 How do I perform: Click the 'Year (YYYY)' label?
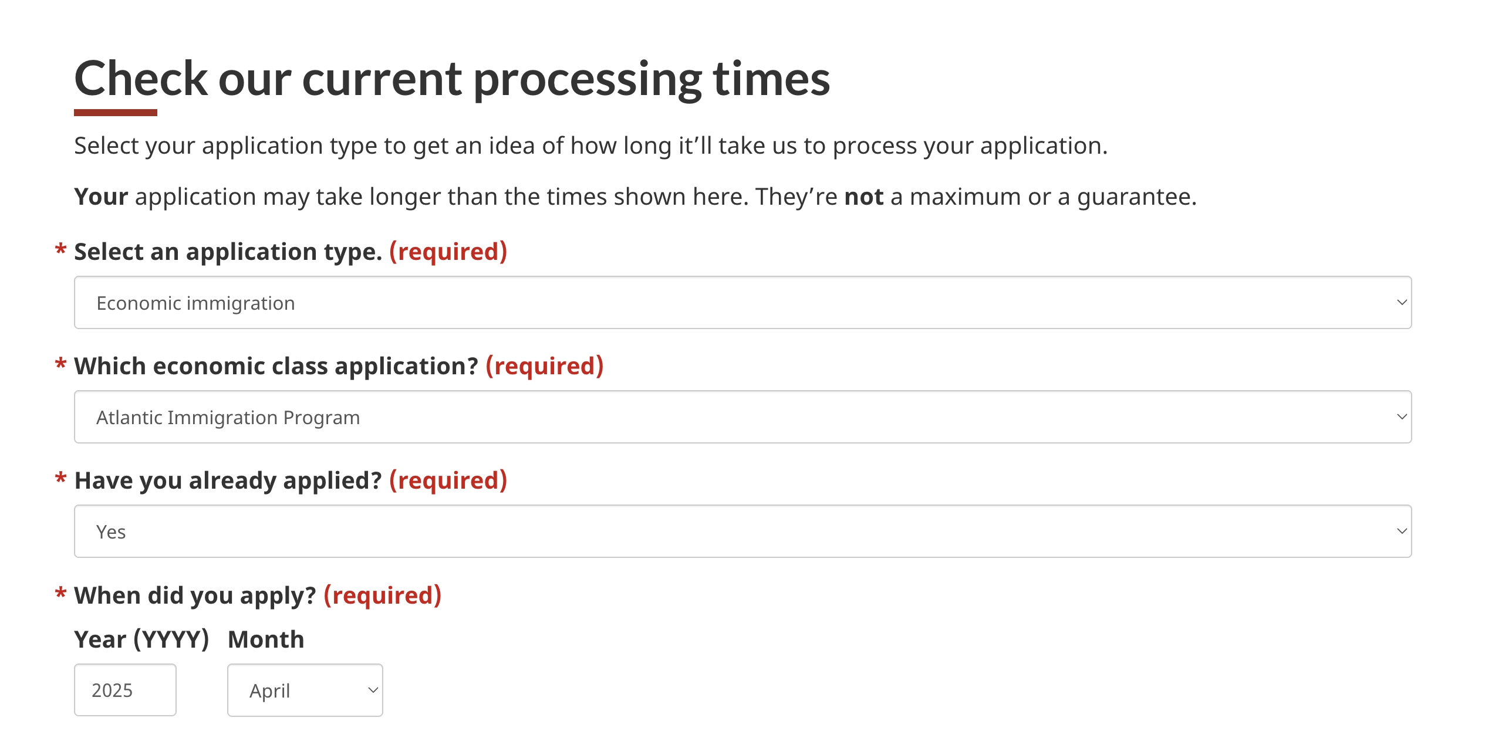[x=142, y=639]
